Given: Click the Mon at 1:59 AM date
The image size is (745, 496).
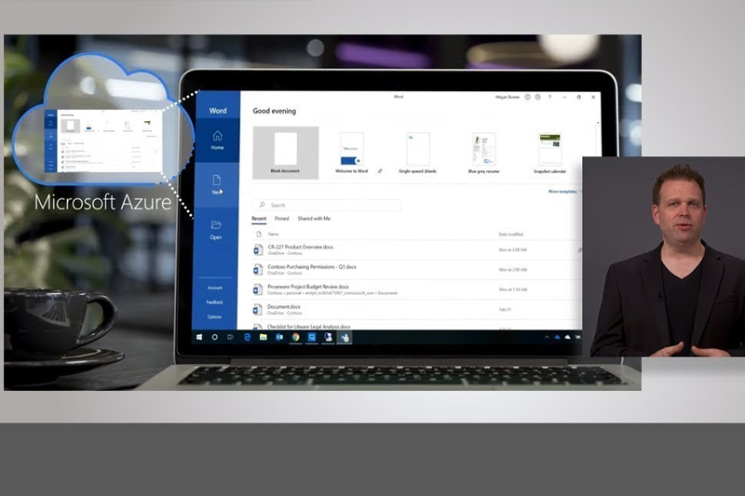Looking at the screenshot, I should (x=513, y=289).
